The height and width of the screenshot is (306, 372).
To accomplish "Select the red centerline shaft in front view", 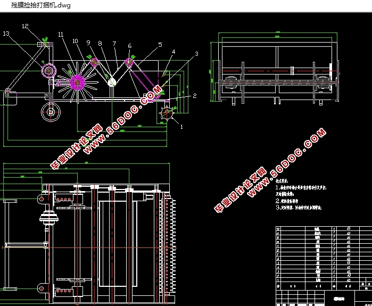I will 280,71.
